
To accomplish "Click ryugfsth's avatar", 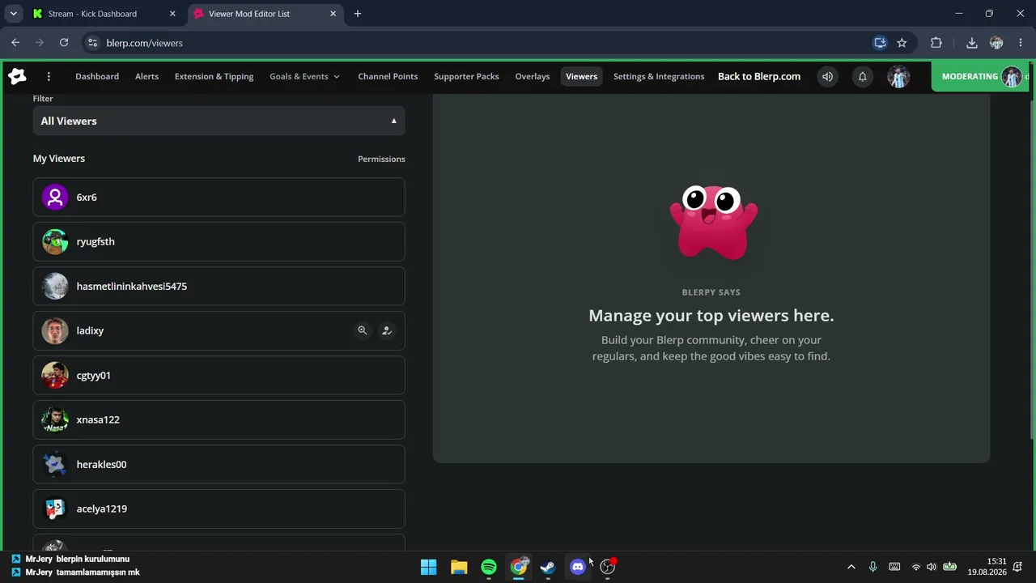I will click(55, 241).
